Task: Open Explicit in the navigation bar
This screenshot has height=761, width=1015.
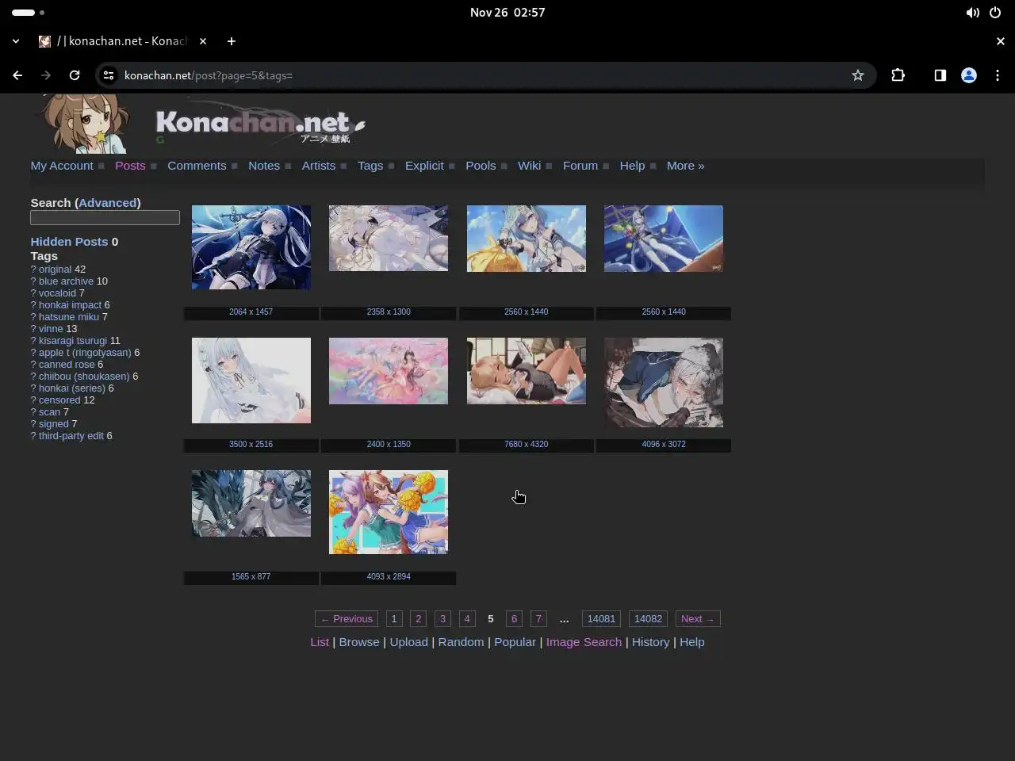Action: (x=424, y=166)
